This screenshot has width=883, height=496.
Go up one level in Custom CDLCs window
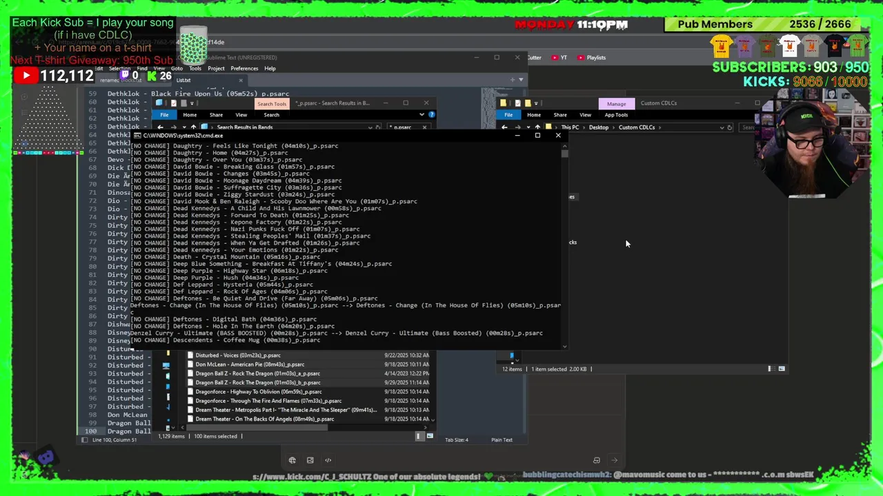pos(537,127)
